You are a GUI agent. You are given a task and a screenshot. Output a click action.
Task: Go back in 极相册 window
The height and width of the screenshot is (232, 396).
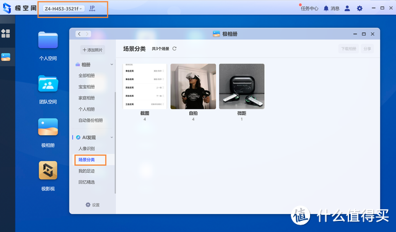[79, 34]
